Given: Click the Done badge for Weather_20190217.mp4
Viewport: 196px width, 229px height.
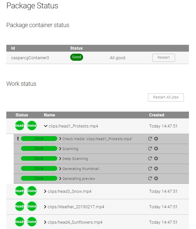Looking at the screenshot, I should click(32, 206).
